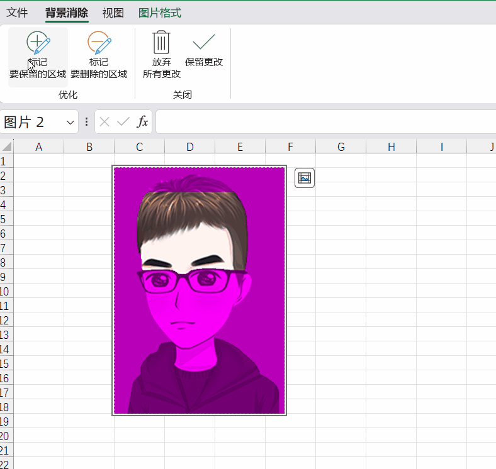Image resolution: width=496 pixels, height=469 pixels.
Task: Click the formula bar input field
Action: pos(326,122)
